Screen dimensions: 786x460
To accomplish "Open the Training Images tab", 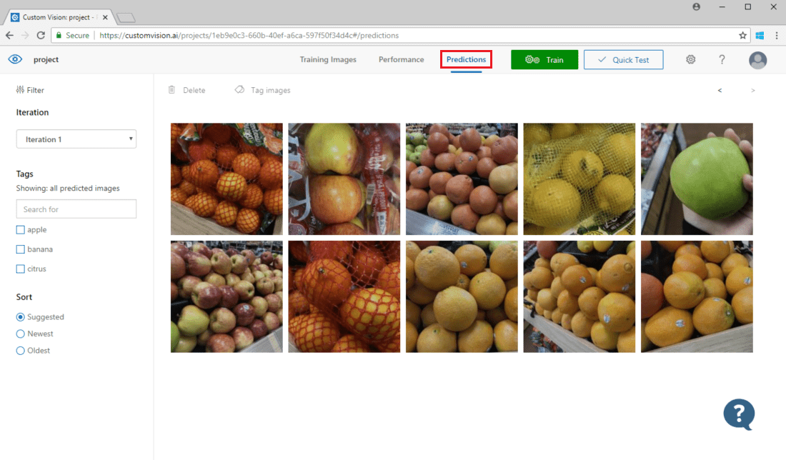I will 328,59.
